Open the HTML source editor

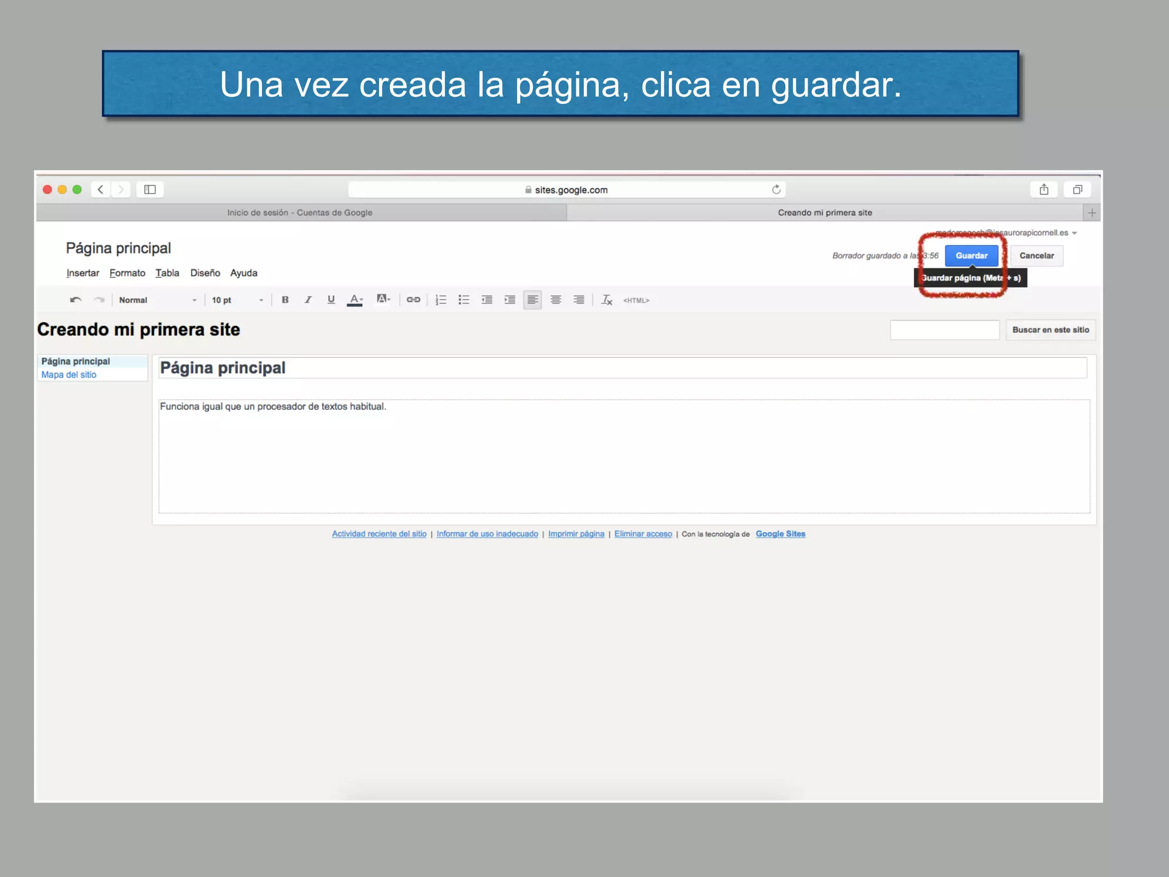636,300
